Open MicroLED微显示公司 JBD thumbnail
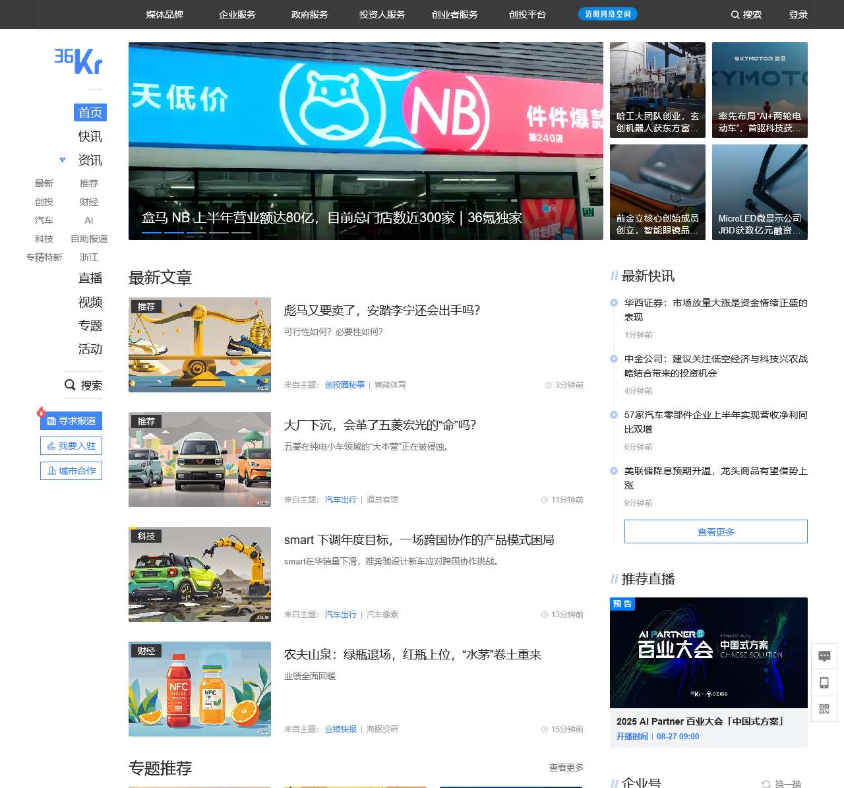Viewport: 844px width, 788px height. (x=760, y=192)
